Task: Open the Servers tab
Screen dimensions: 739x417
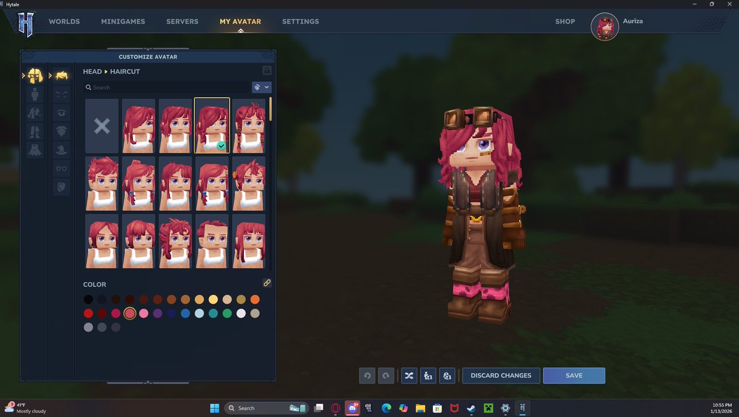Action: 182,22
